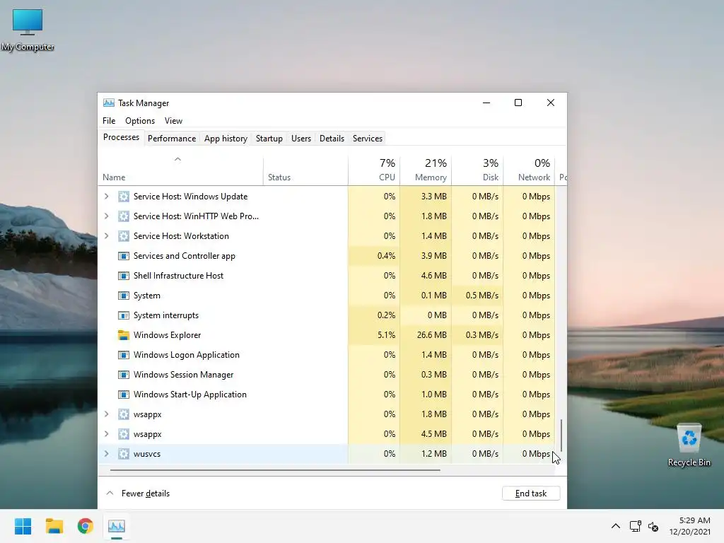Click the network icon in system tray

point(635,526)
